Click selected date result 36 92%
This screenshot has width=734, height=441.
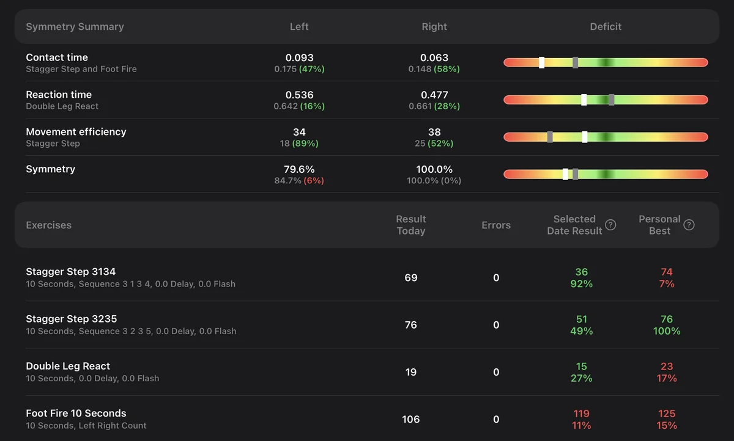[581, 278]
